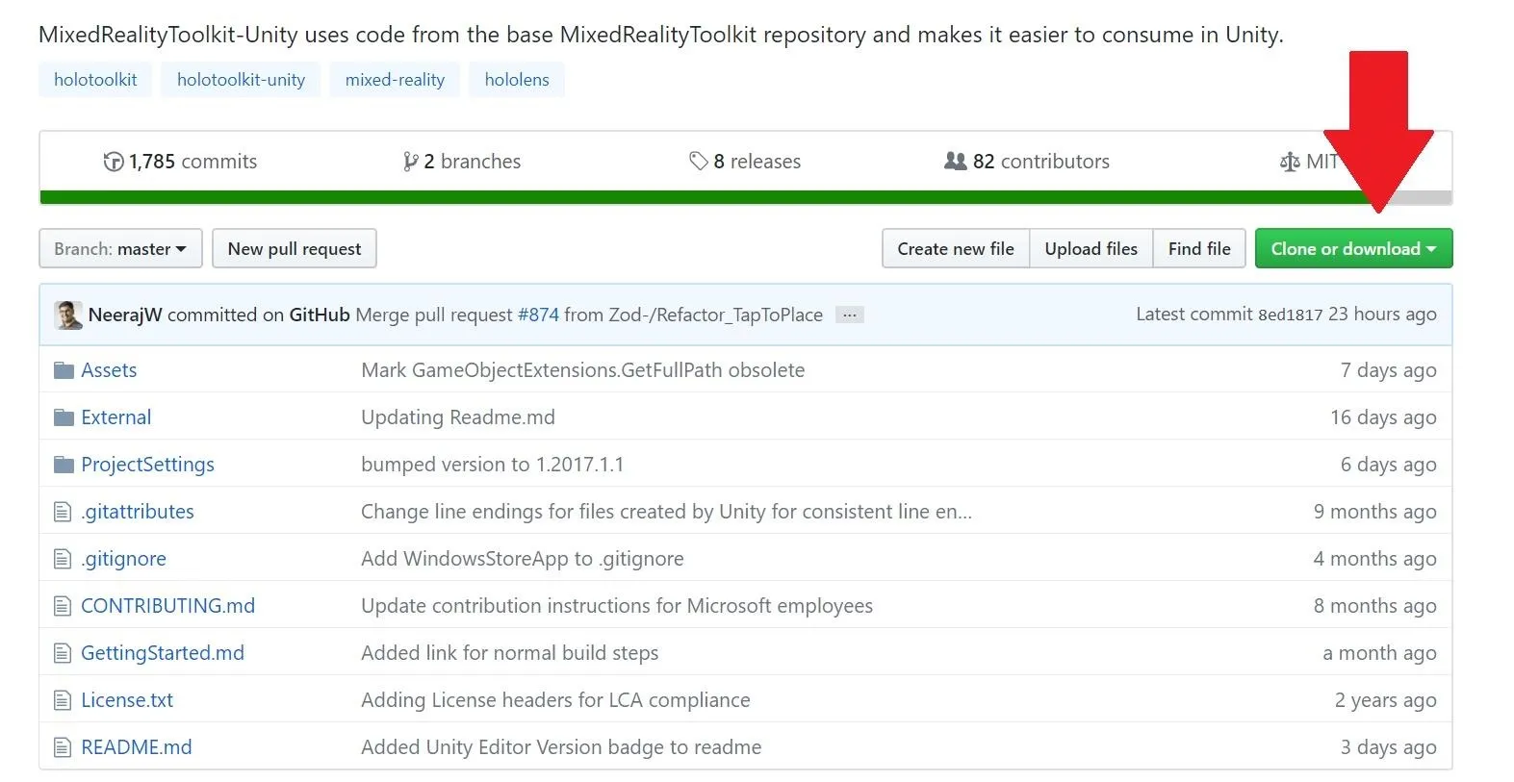The image size is (1514, 782).
Task: Open the Clone or download dropdown
Action: (x=1353, y=248)
